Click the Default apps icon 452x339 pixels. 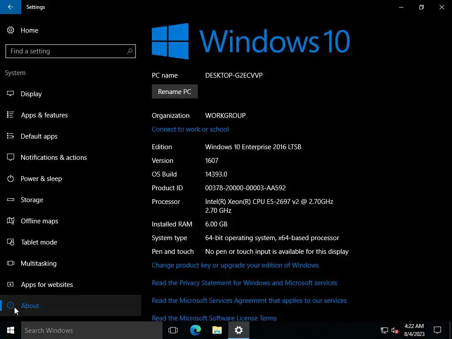tap(11, 136)
